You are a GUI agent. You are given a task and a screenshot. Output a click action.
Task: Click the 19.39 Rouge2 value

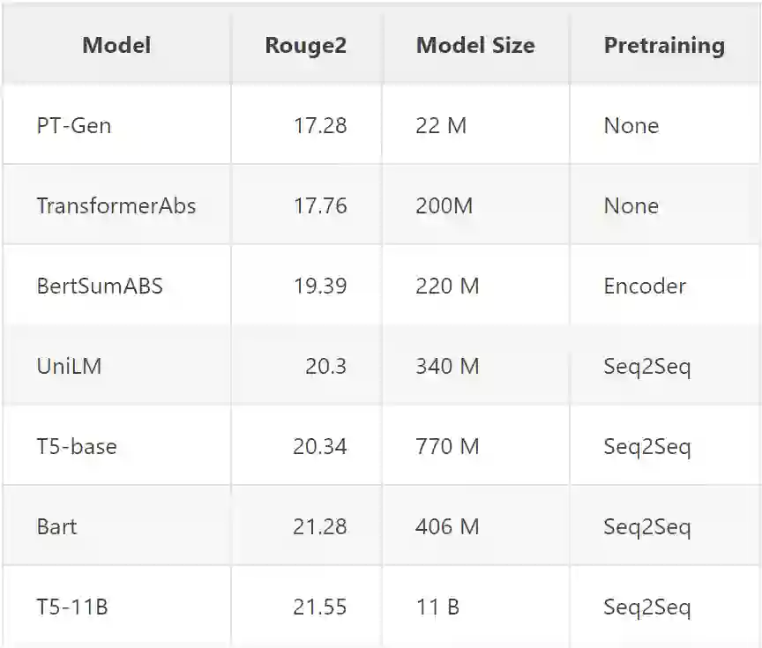[320, 286]
